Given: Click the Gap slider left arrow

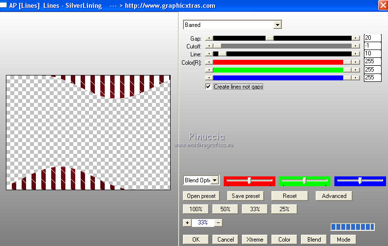Looking at the screenshot, I should tap(209, 38).
